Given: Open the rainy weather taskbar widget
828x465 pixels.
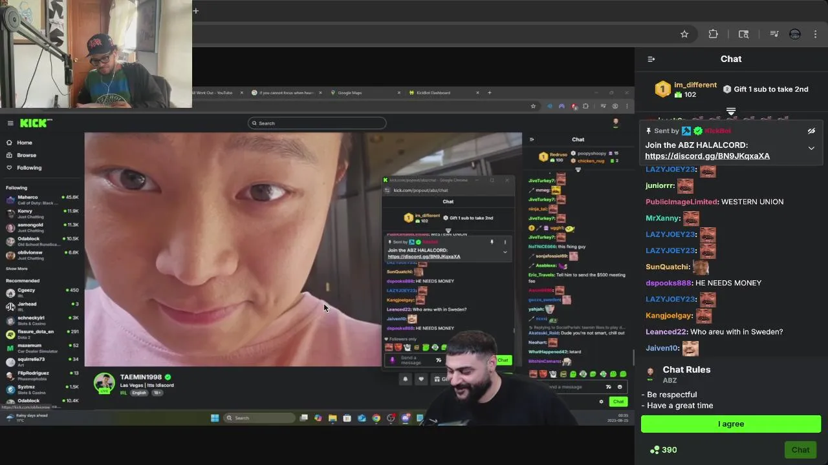Looking at the screenshot, I should click(26, 418).
